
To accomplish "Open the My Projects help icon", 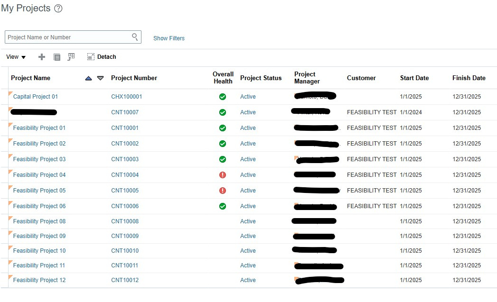I will pyautogui.click(x=58, y=9).
